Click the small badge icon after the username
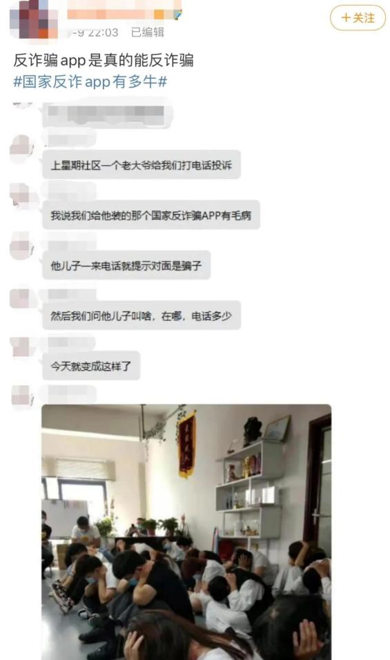 pyautogui.click(x=179, y=15)
